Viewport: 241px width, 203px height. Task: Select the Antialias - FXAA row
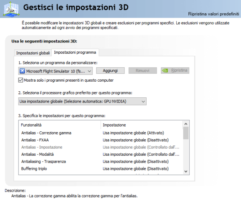click(101, 140)
